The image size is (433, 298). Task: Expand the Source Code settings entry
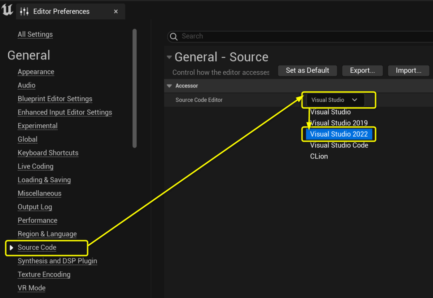[x=11, y=248]
